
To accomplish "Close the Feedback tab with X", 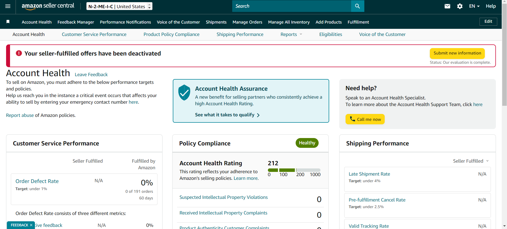I will [x=31, y=225].
